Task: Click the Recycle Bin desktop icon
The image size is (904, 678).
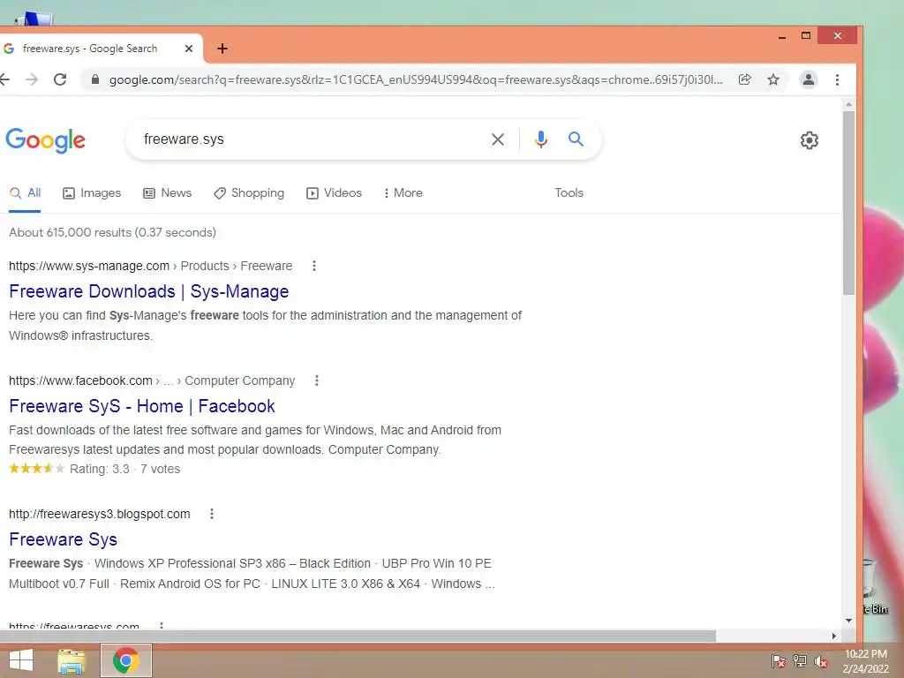Action: [x=875, y=587]
